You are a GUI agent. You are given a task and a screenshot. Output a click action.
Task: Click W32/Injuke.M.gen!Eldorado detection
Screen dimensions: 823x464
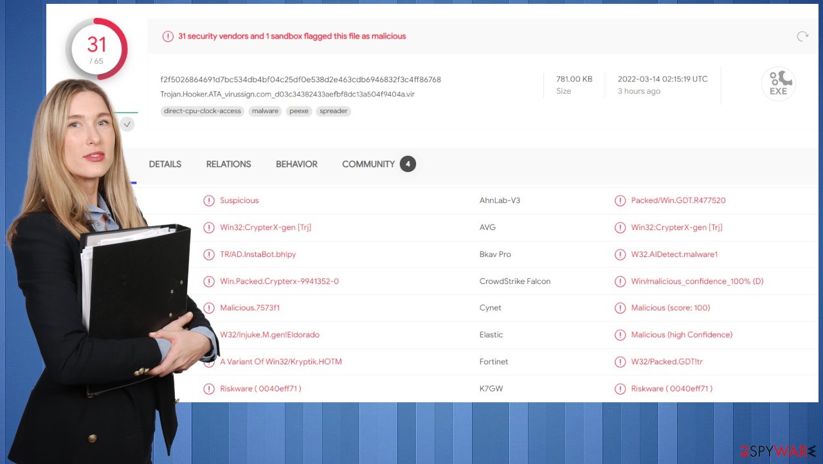pos(269,335)
